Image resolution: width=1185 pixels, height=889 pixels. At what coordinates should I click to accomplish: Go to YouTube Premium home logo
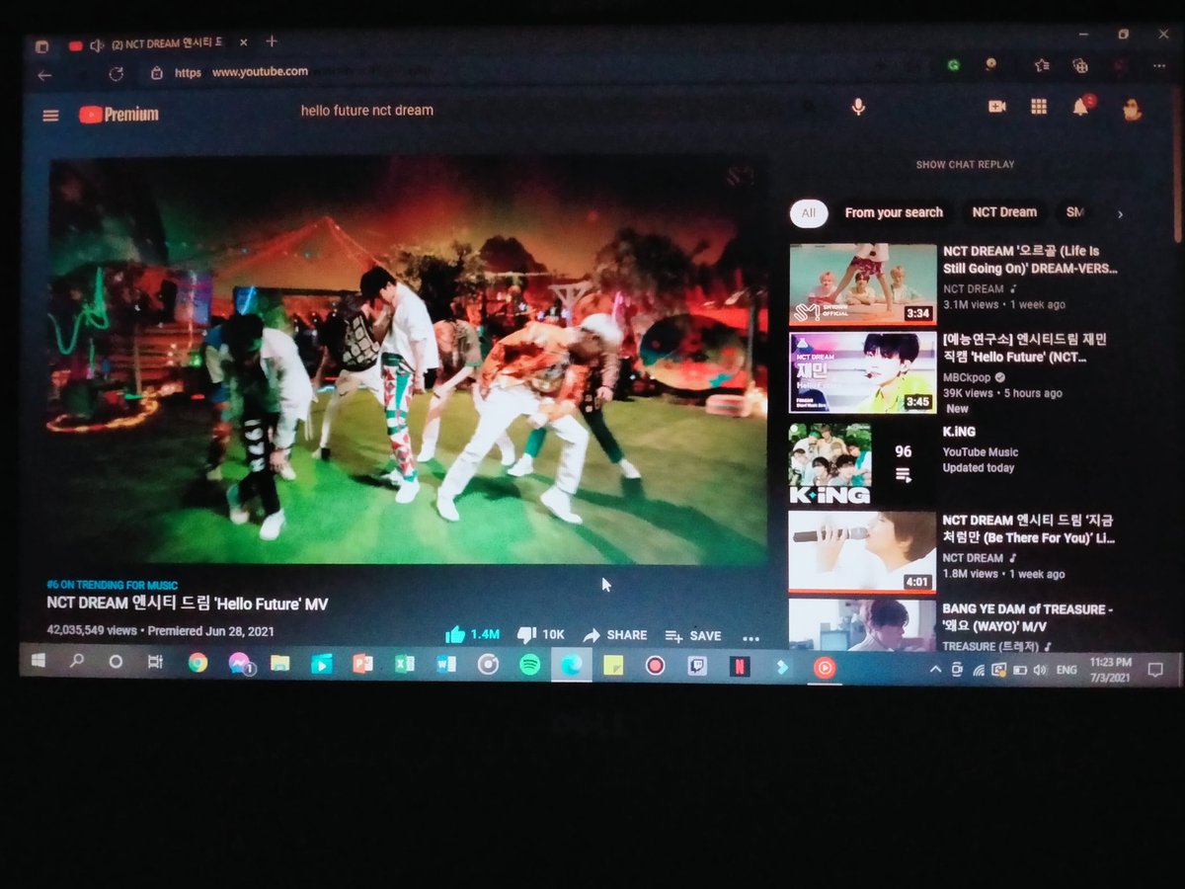coord(118,115)
